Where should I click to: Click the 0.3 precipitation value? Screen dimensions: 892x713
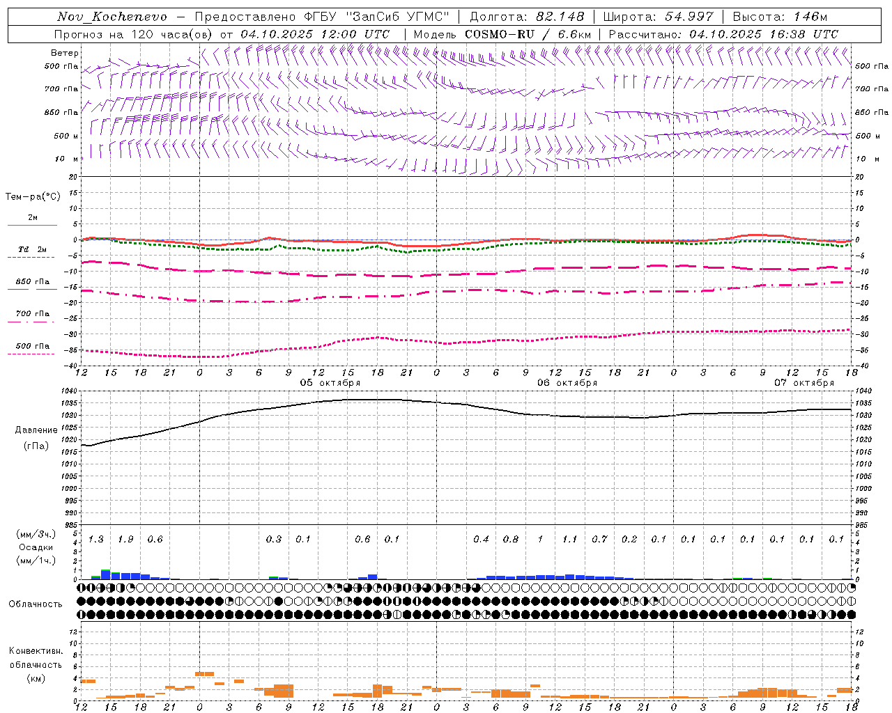coord(274,540)
